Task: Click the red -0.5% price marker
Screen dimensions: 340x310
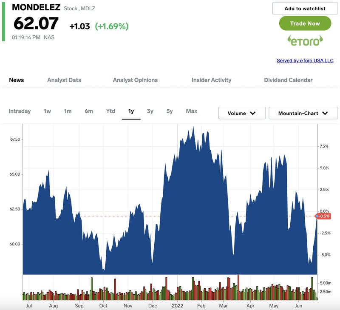Action: 323,216
